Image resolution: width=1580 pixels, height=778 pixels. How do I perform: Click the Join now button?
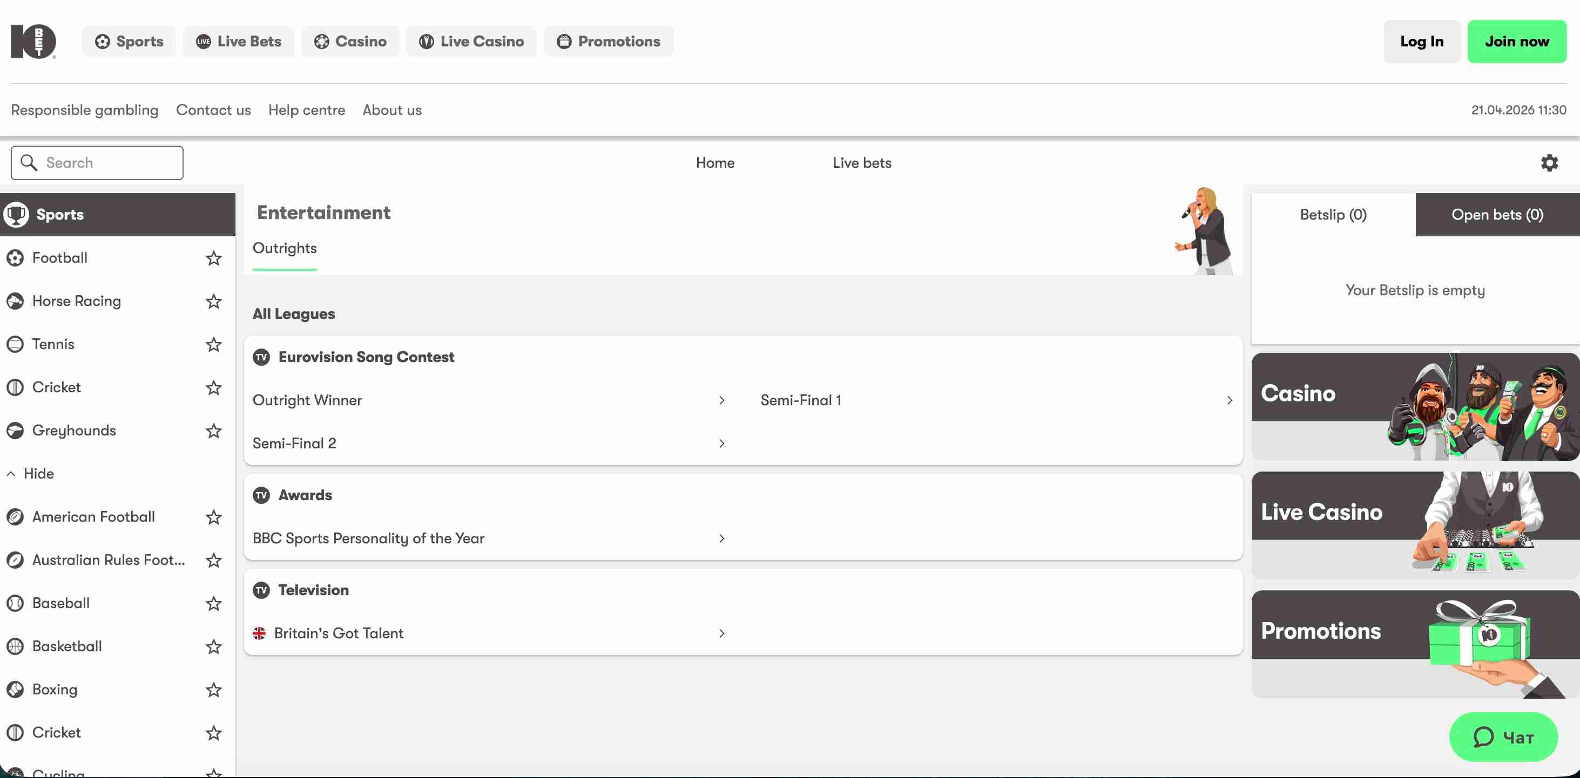coord(1517,42)
